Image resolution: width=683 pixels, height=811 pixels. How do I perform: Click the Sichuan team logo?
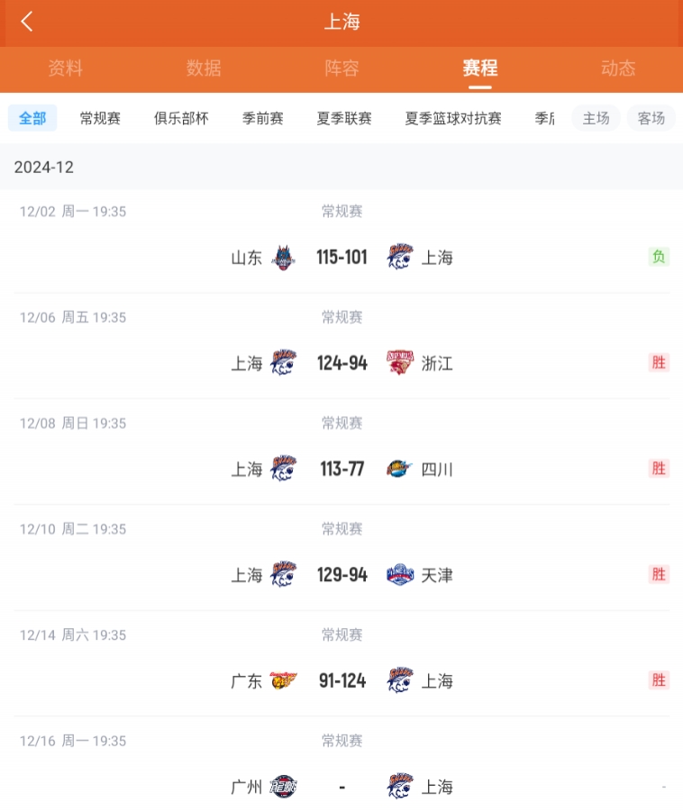tap(400, 469)
